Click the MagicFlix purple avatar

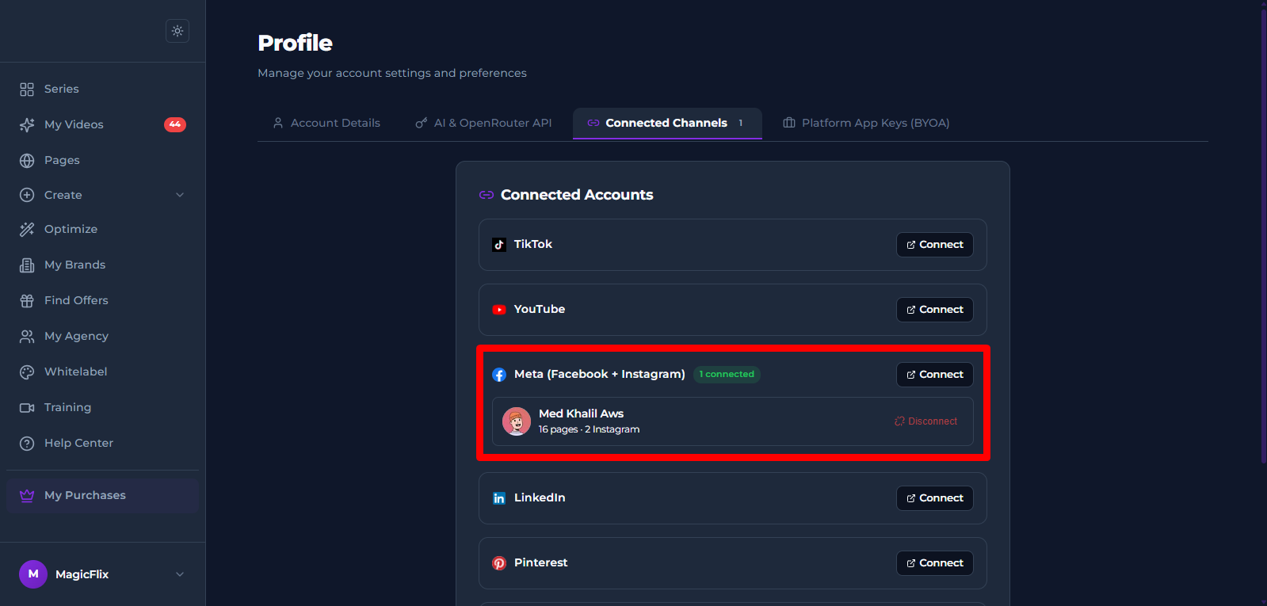pyautogui.click(x=33, y=574)
